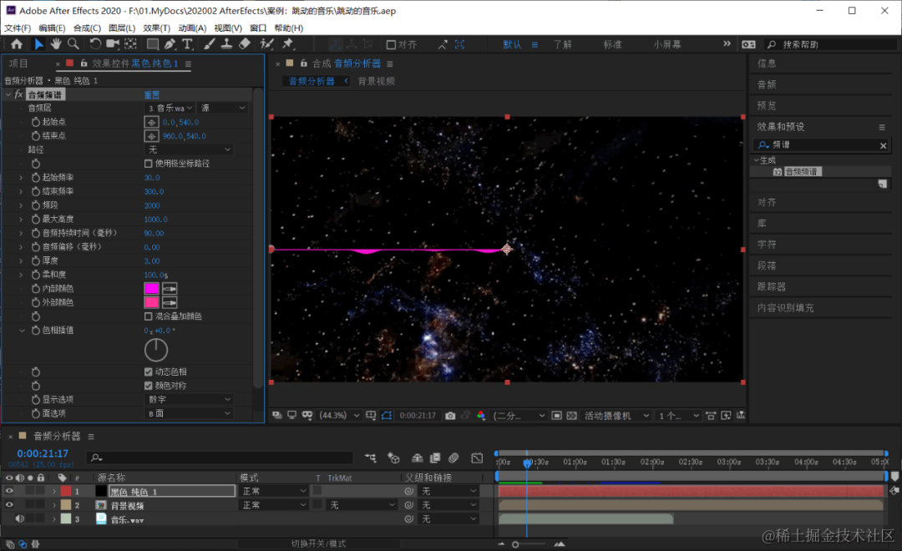902x551 pixels.
Task: Open the display options dropdown 数字
Action: point(189,399)
